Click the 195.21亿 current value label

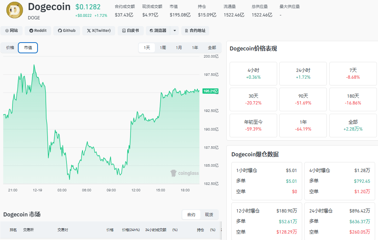point(210,91)
